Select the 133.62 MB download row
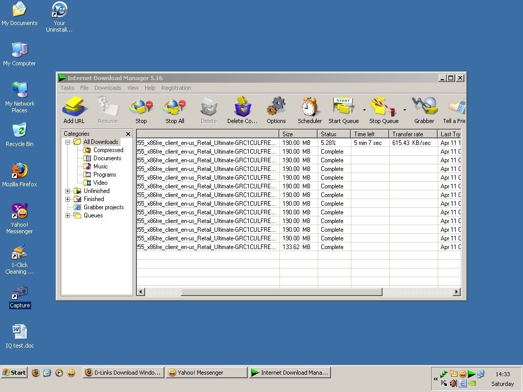 298,247
